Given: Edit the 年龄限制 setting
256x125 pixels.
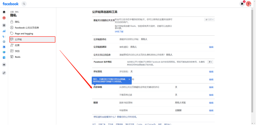Looking at the screenshot, I should tap(211, 110).
